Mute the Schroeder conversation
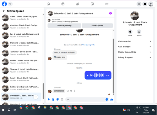The width and height of the screenshot is (157, 115). point(130,32)
